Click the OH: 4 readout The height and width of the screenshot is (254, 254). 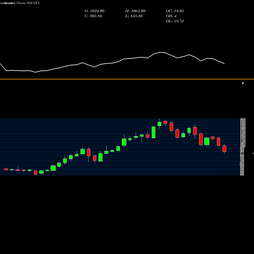[x=171, y=16]
